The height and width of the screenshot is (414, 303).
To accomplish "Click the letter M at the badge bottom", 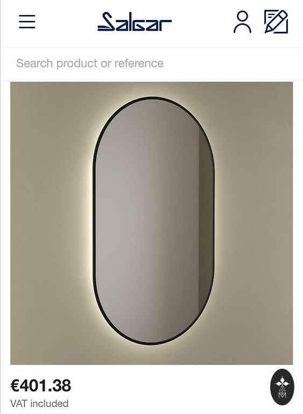I will [x=282, y=395].
